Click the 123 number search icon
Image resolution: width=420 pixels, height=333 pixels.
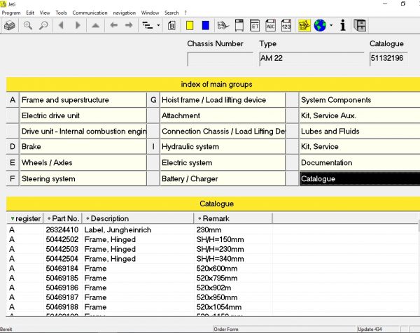[x=286, y=25]
